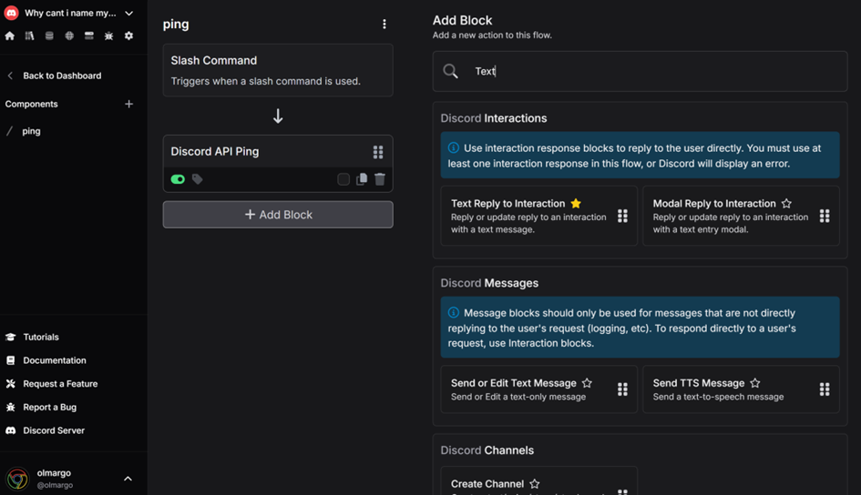This screenshot has height=495, width=861.
Task: Open the database icon in sidebar toolbar
Action: tap(49, 35)
